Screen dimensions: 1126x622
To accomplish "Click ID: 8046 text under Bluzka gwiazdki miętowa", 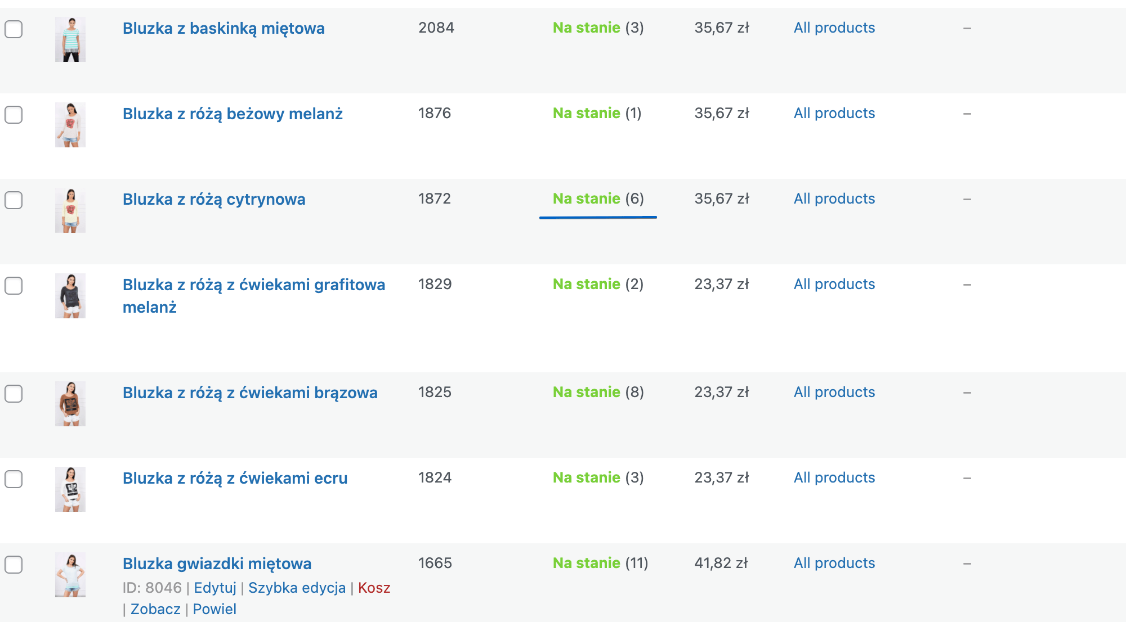I will (x=152, y=588).
